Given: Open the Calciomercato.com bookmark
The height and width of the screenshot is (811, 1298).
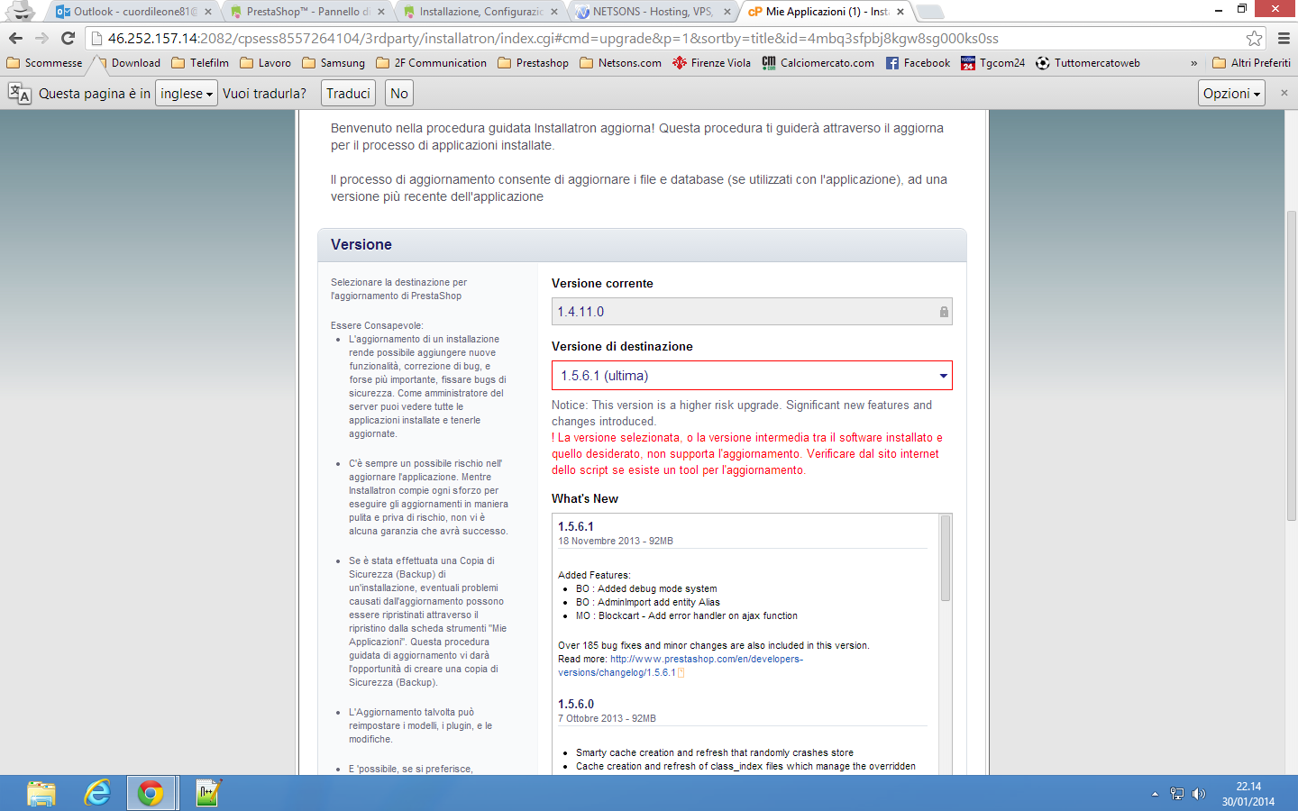Looking at the screenshot, I should point(818,63).
